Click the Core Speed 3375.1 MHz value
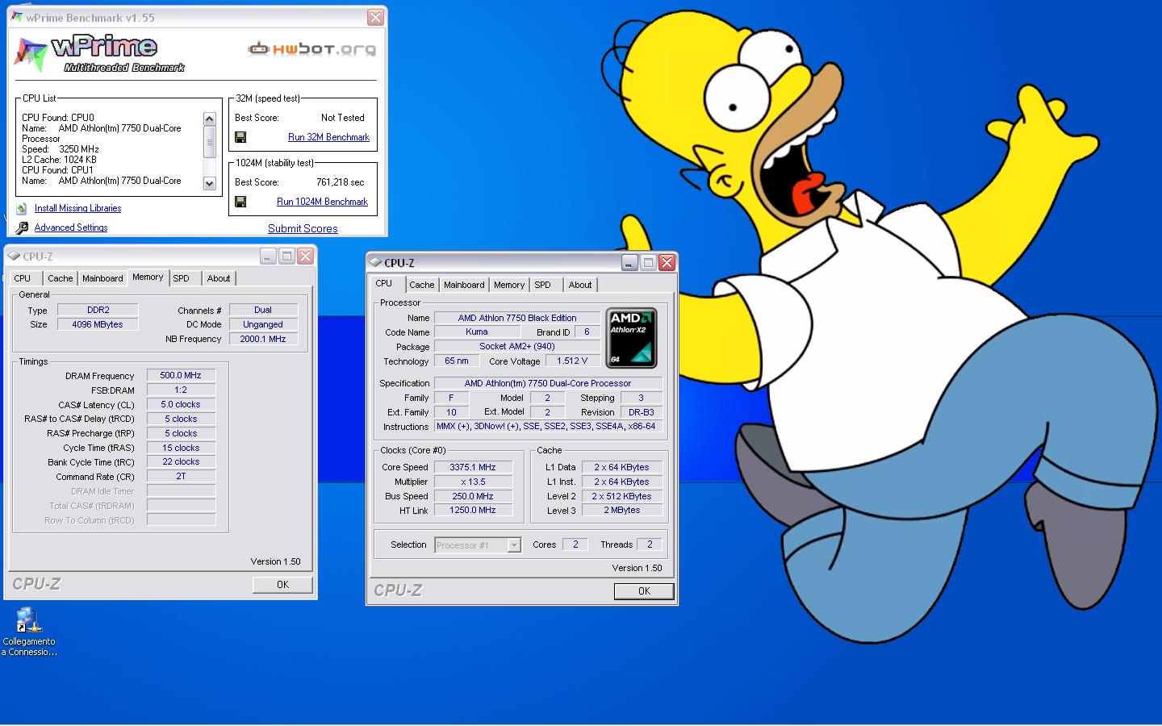This screenshot has width=1162, height=726. pyautogui.click(x=473, y=467)
